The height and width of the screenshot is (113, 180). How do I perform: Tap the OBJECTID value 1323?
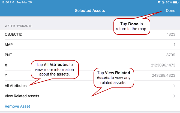click(x=171, y=34)
